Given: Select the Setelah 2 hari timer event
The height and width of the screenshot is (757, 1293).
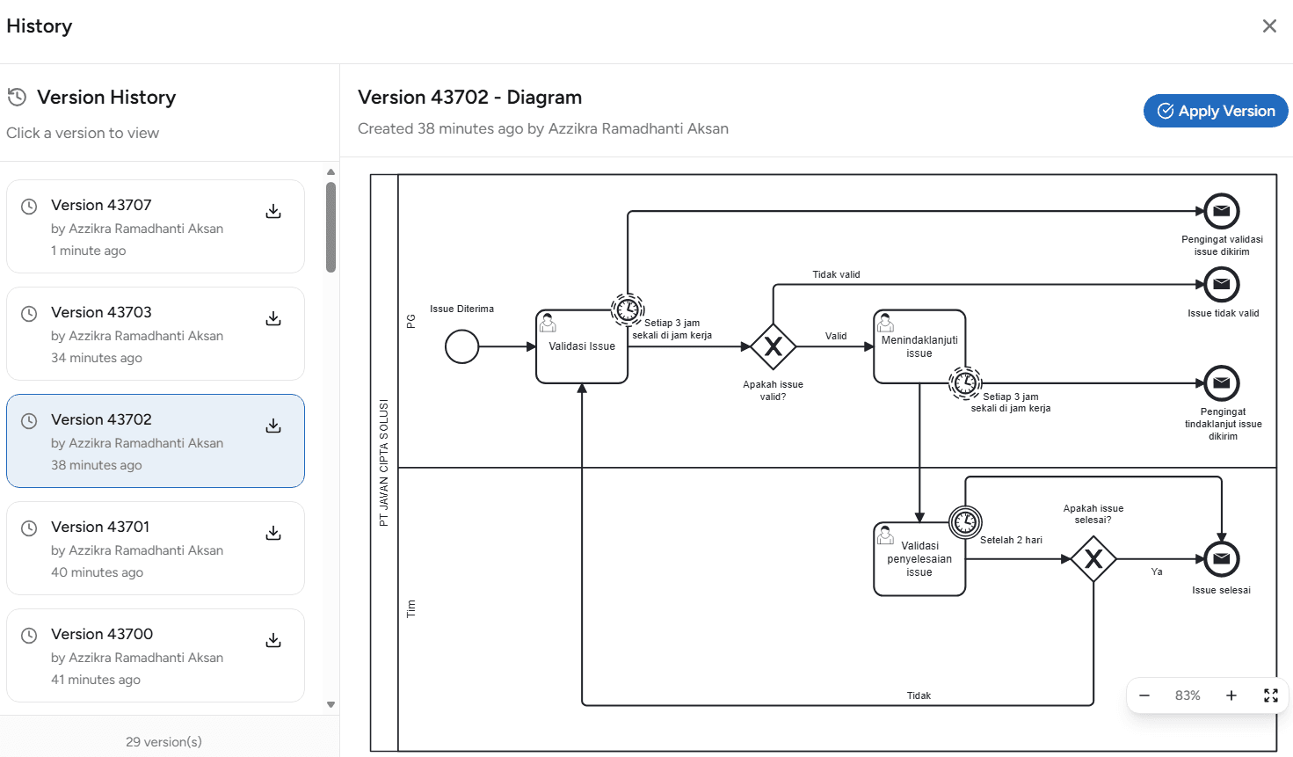Looking at the screenshot, I should coord(965,522).
